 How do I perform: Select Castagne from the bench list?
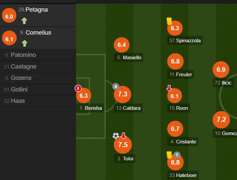point(24,67)
